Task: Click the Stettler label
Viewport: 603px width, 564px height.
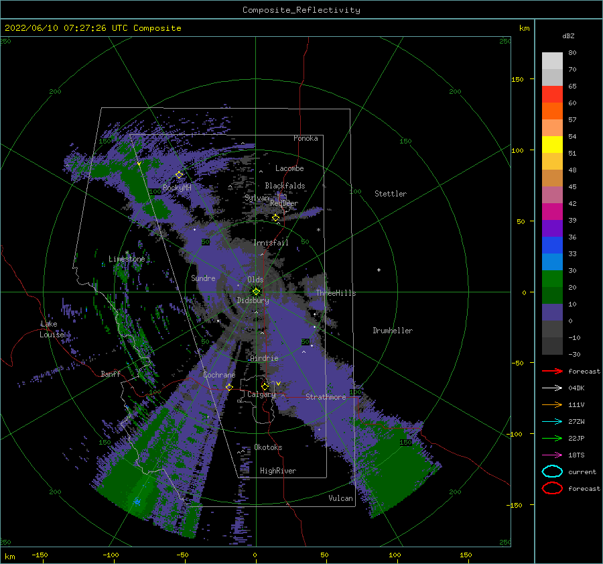Action: 391,194
